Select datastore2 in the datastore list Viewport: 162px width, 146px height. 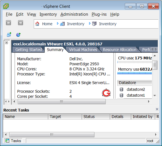click(136, 89)
